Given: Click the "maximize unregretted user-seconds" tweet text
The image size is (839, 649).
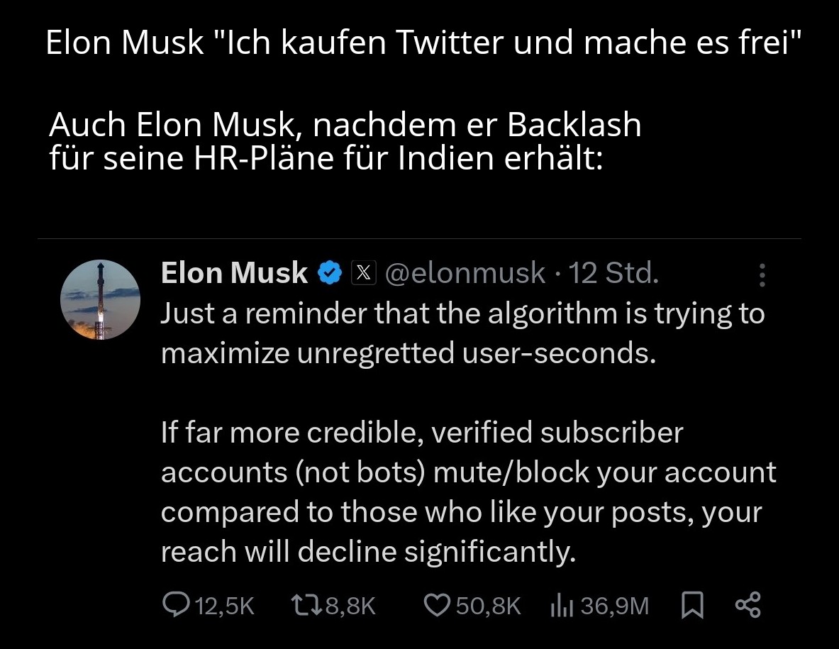Looking at the screenshot, I should coord(406,353).
